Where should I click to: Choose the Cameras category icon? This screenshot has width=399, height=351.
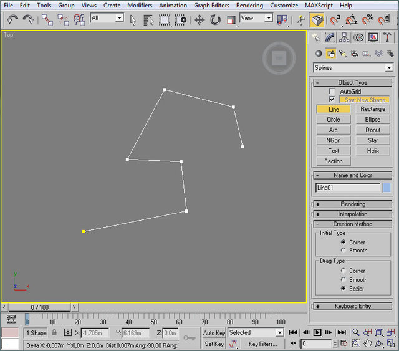coord(355,54)
